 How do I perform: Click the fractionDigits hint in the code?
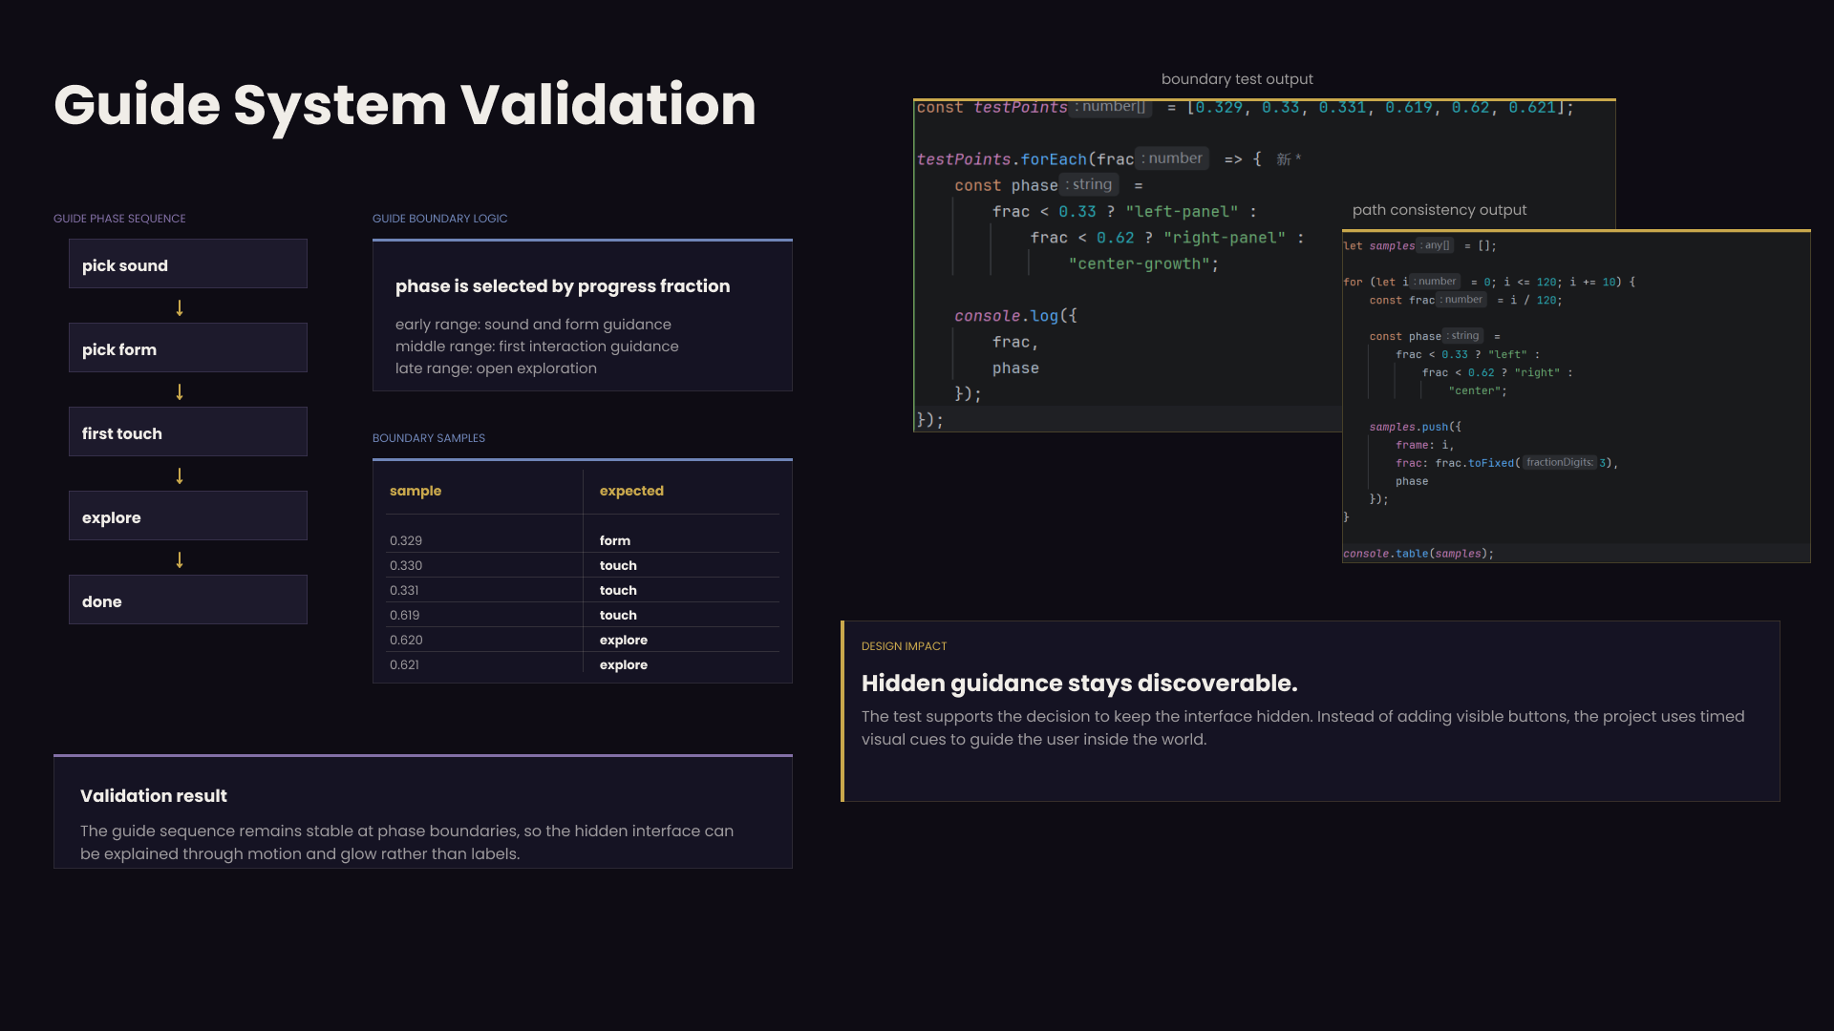click(1559, 463)
